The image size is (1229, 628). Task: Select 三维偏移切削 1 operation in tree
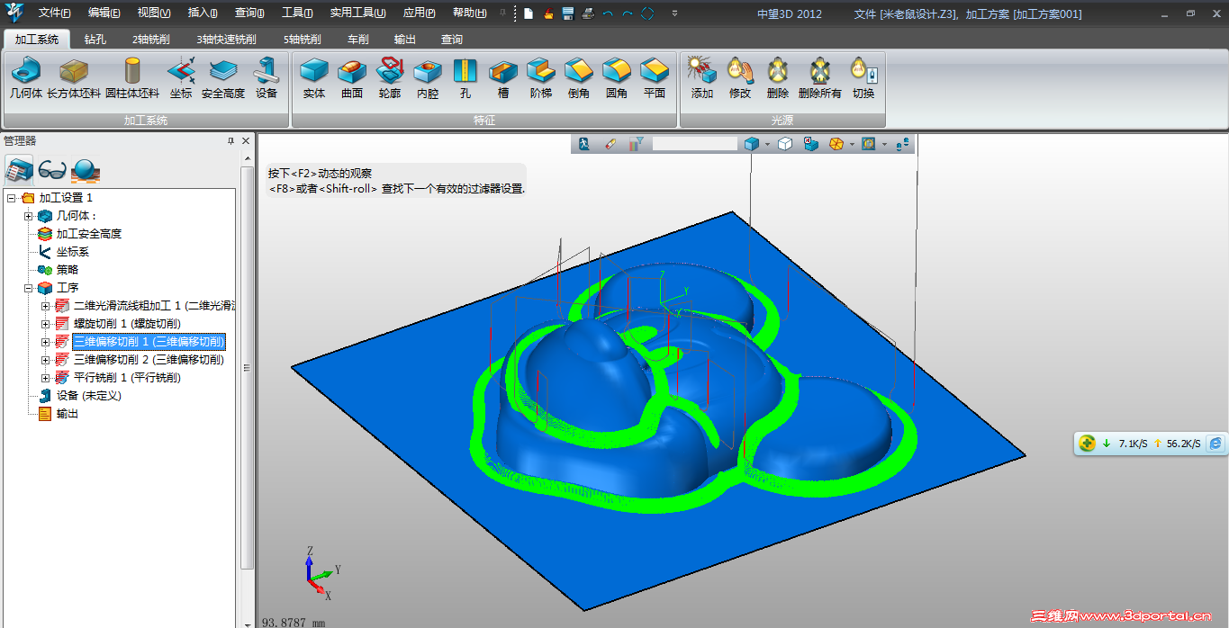pos(149,342)
